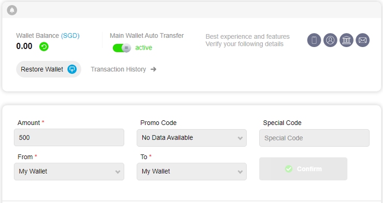This screenshot has height=203, width=383.
Task: Click the email verification envelope icon
Action: coord(362,40)
